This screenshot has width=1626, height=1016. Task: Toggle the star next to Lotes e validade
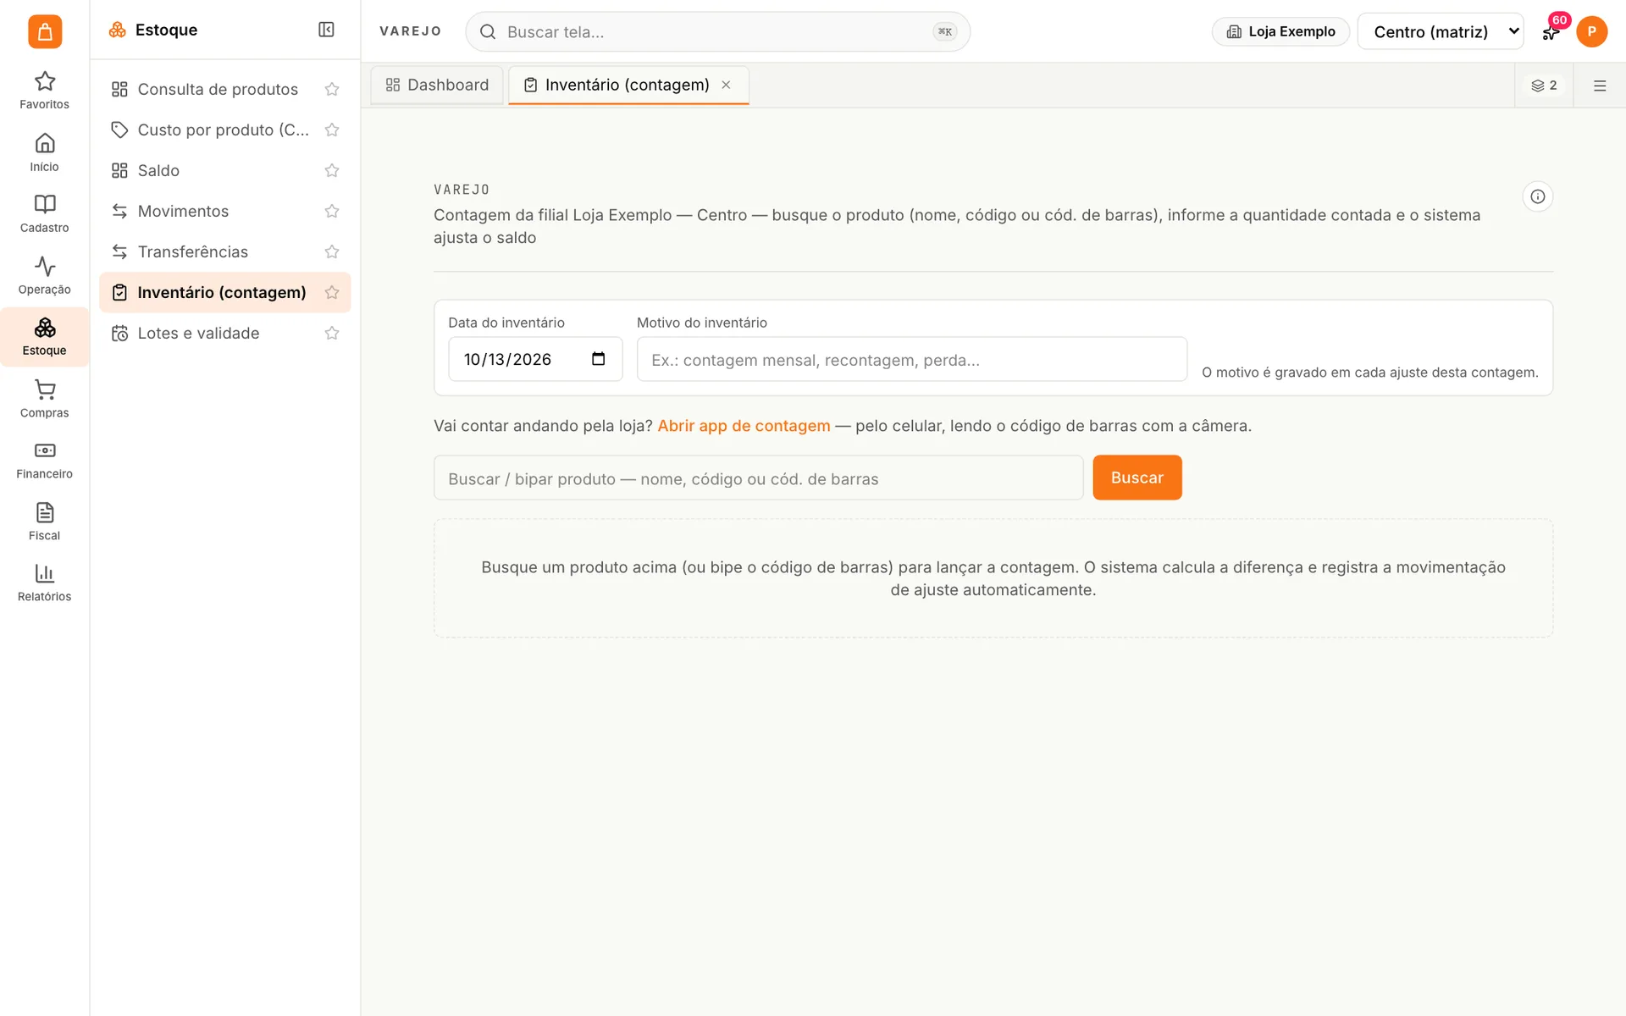(332, 333)
